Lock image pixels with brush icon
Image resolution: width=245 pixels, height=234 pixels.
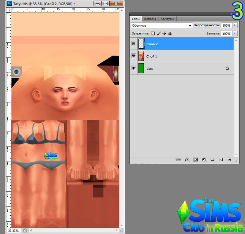(x=158, y=33)
